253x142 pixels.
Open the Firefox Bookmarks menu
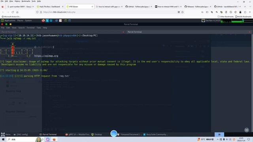pos(26,1)
